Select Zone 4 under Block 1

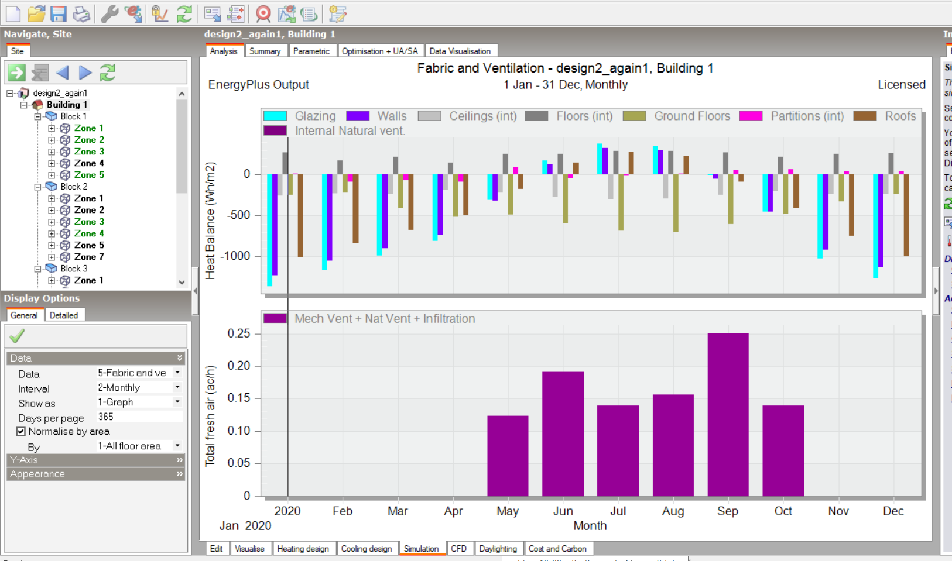89,163
